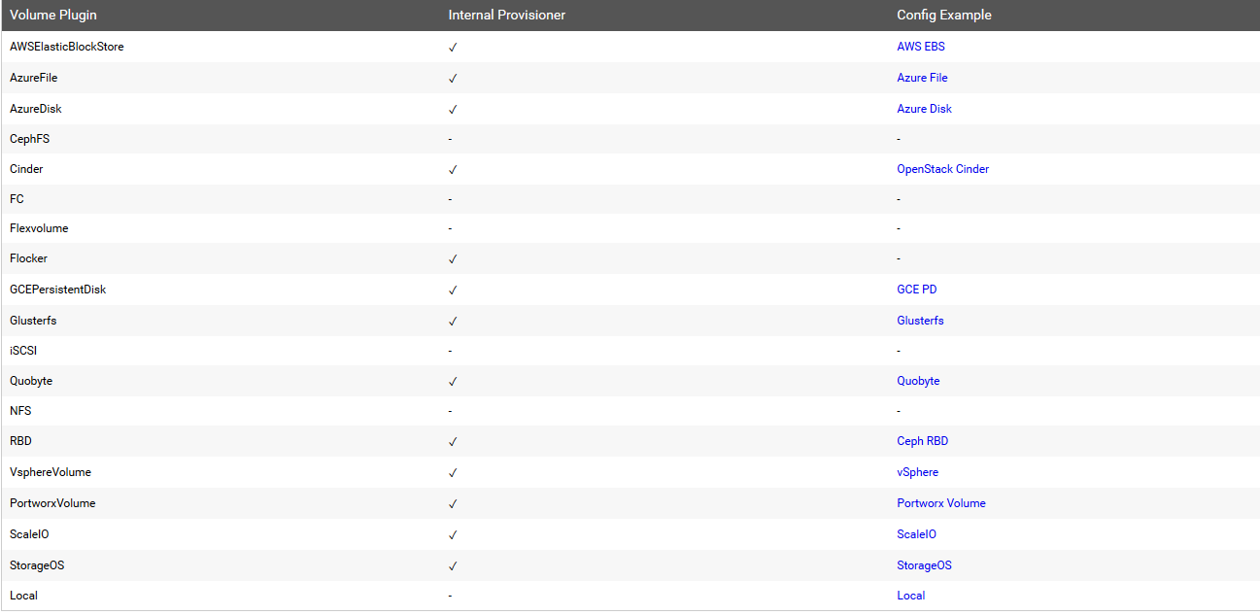Click the Config Example column header

coord(944,16)
